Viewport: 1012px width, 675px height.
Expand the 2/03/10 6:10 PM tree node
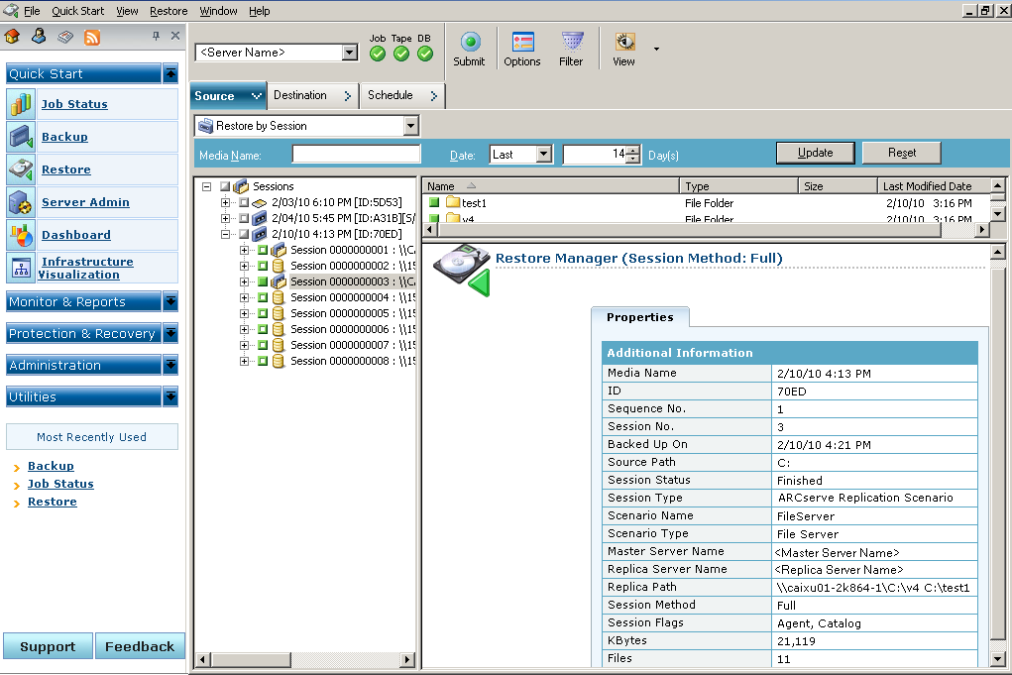click(x=225, y=202)
